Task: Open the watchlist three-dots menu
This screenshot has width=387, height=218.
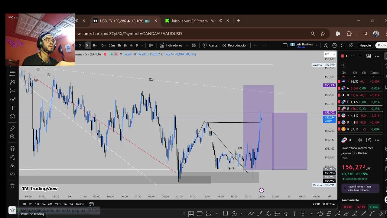Action: [377, 56]
